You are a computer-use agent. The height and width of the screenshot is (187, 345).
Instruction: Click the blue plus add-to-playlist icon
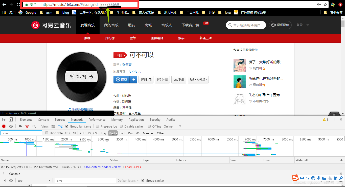click(x=133, y=79)
